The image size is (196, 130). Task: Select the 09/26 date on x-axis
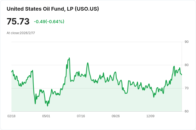click(x=116, y=116)
